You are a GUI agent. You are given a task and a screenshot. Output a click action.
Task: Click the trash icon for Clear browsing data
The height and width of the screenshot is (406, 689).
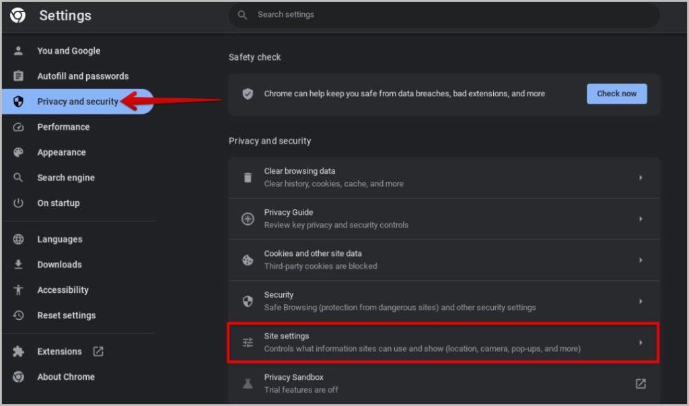pyautogui.click(x=248, y=177)
